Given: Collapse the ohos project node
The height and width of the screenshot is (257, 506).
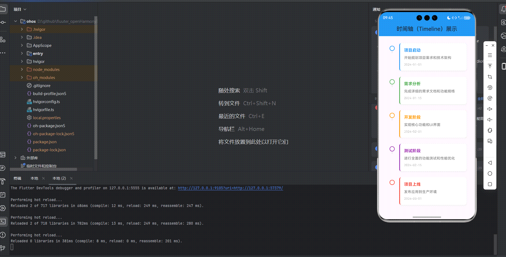Looking at the screenshot, I should 15,21.
